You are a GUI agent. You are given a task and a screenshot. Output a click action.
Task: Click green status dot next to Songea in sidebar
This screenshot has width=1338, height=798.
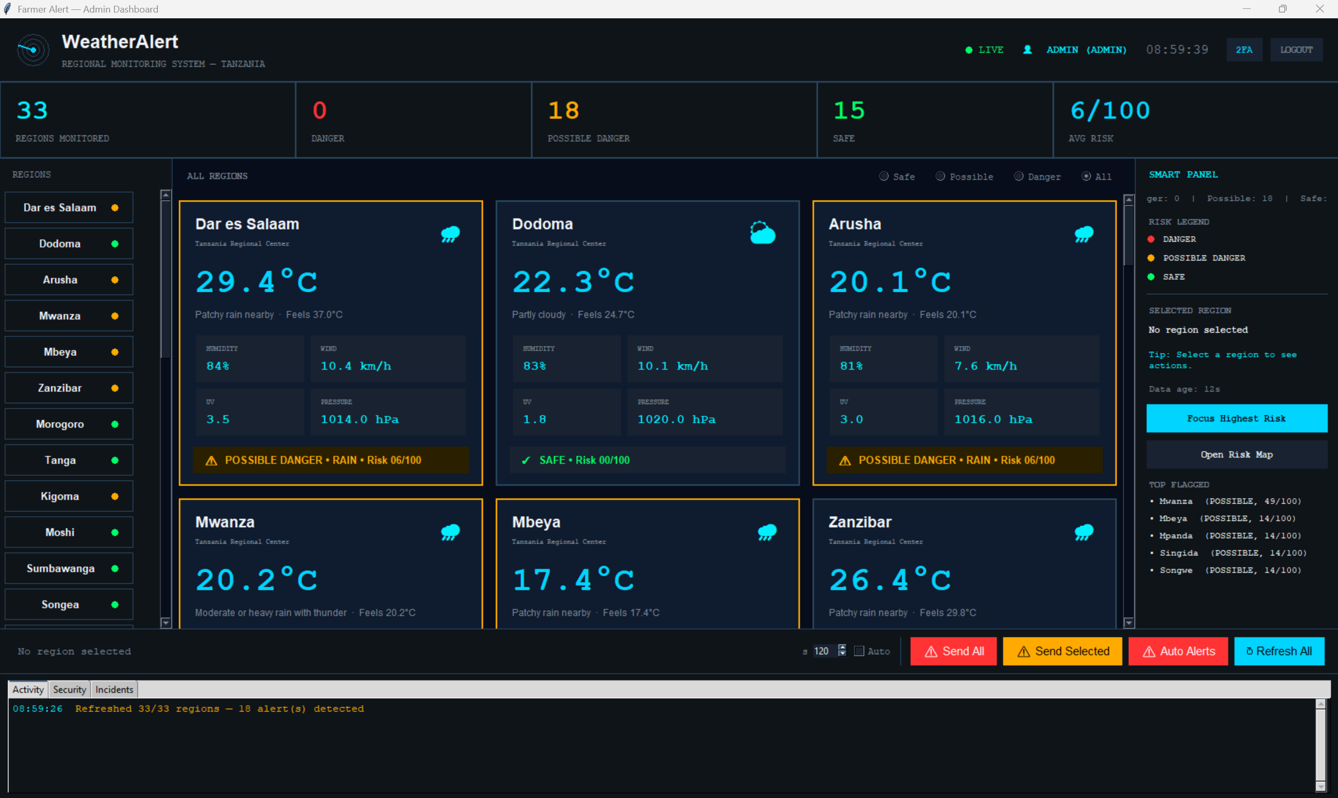click(x=115, y=605)
